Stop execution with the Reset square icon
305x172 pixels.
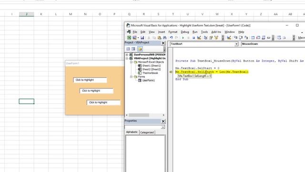tap(193, 38)
